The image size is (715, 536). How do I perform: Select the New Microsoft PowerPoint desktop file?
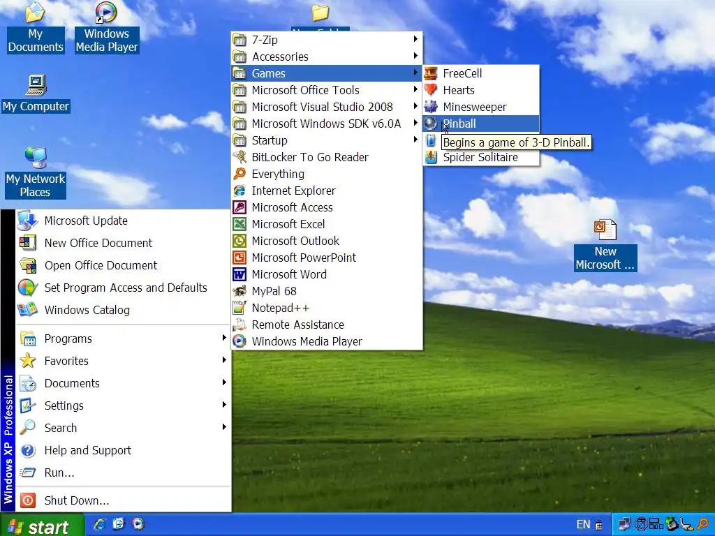point(605,245)
